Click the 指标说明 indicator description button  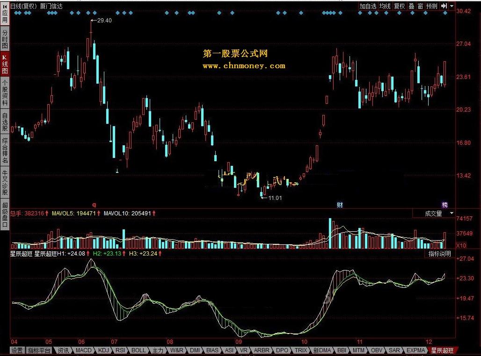coord(439,254)
